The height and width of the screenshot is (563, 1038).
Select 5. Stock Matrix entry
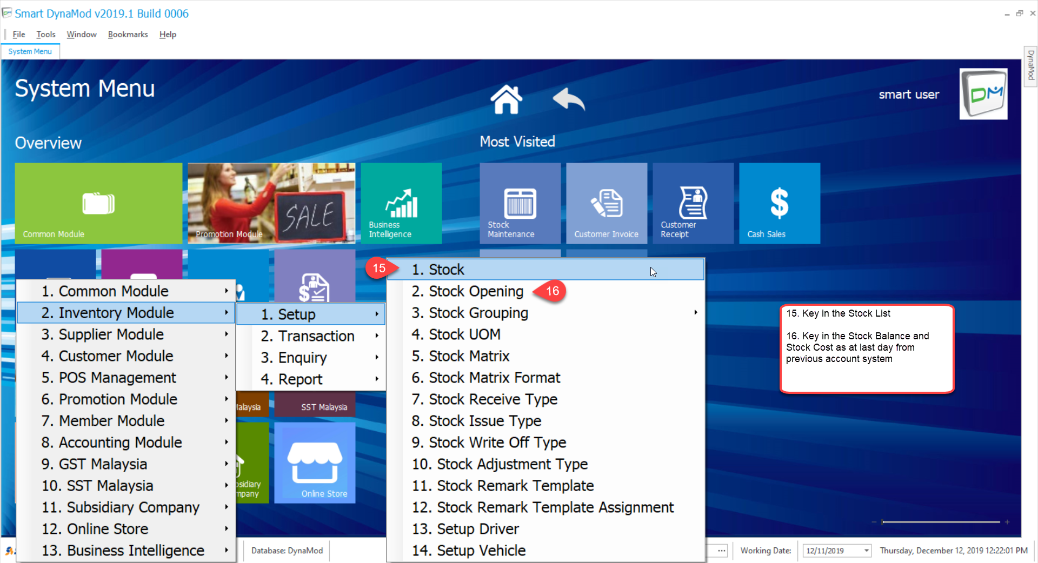546,356
